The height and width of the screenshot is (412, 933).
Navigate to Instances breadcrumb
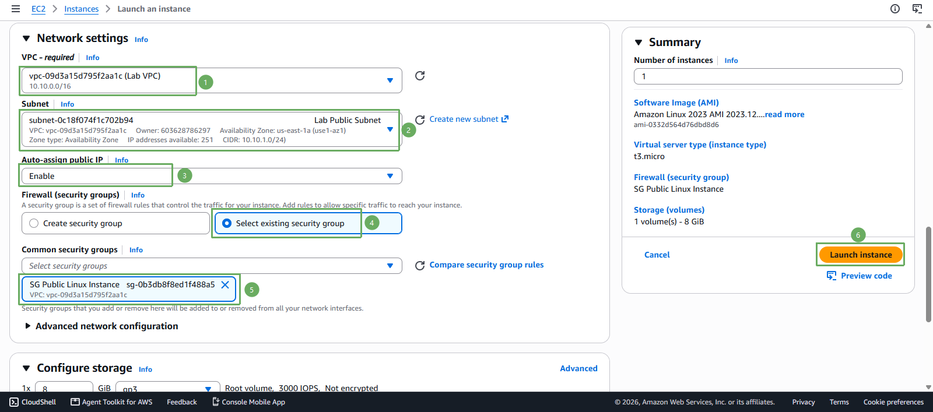tap(82, 9)
